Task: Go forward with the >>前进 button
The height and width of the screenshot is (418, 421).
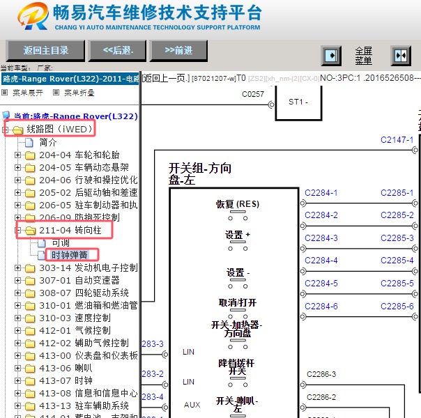Action: 178,50
